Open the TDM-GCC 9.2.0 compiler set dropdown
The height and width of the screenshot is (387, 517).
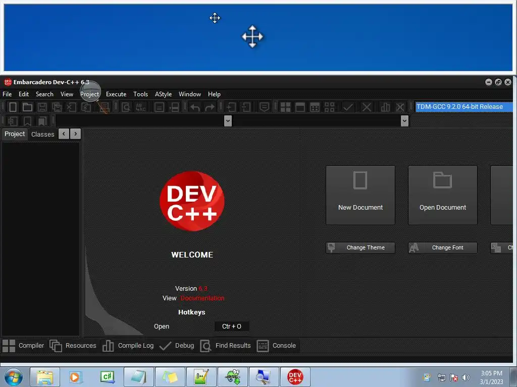(x=464, y=107)
